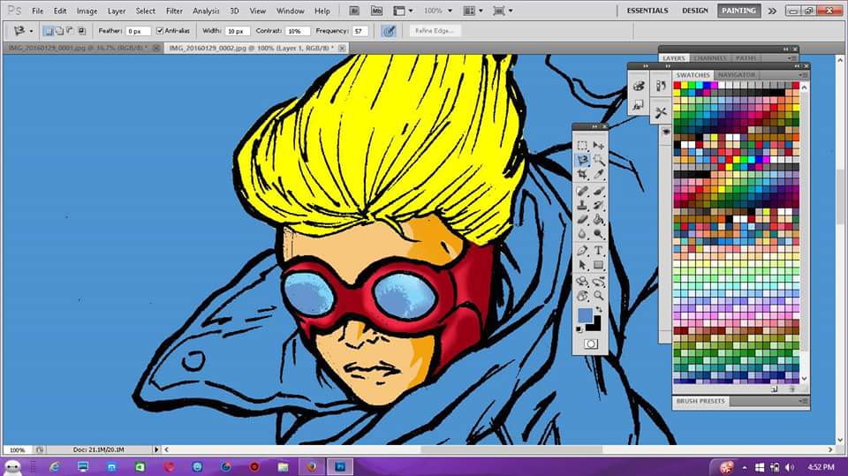Select the Rectangular Marquee tool

pyautogui.click(x=582, y=146)
